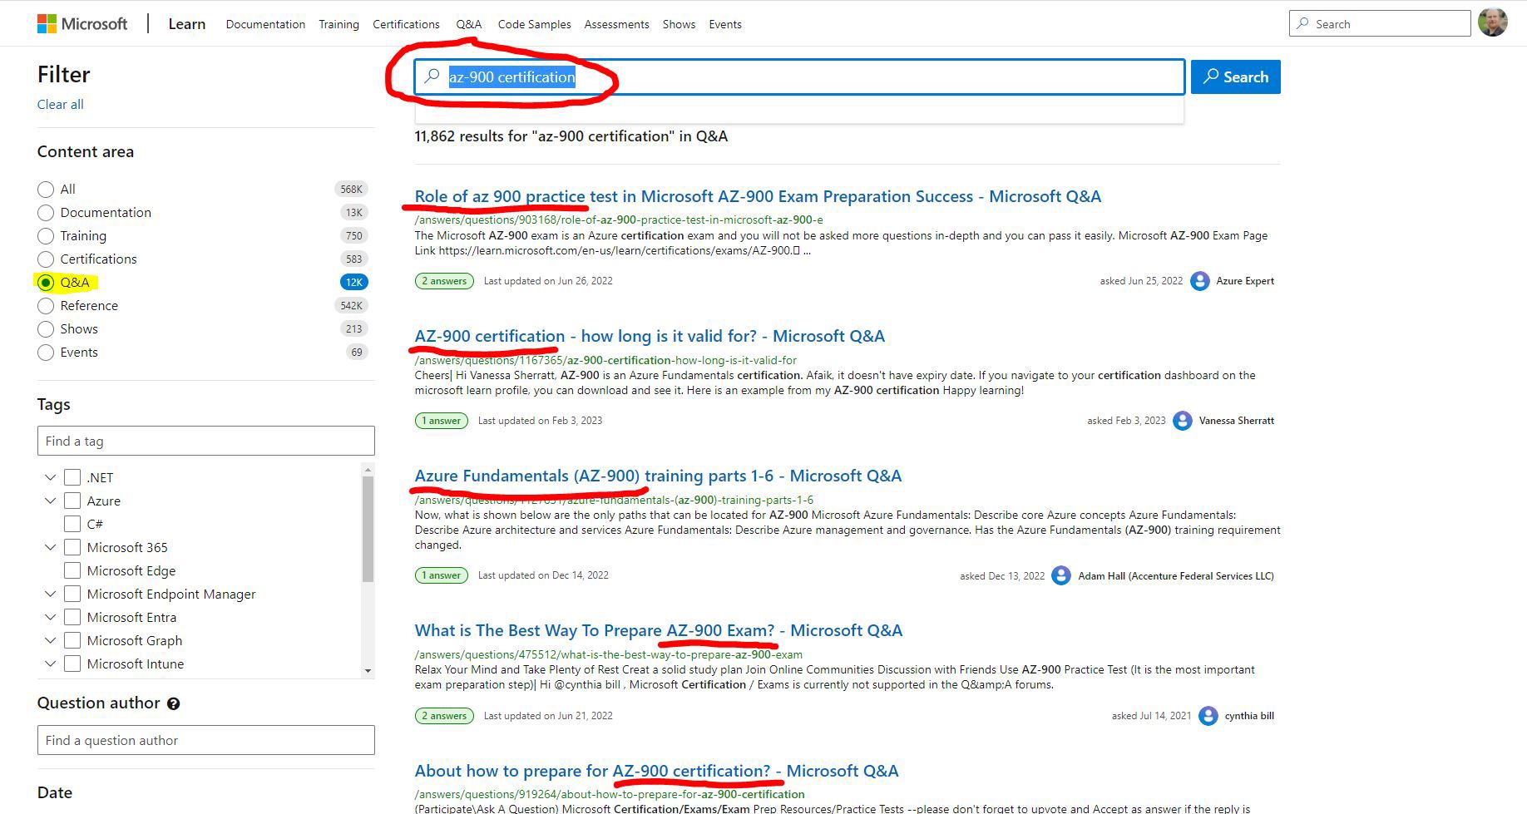1527x814 pixels.
Task: Open the Certifications nav item
Action: click(x=406, y=24)
